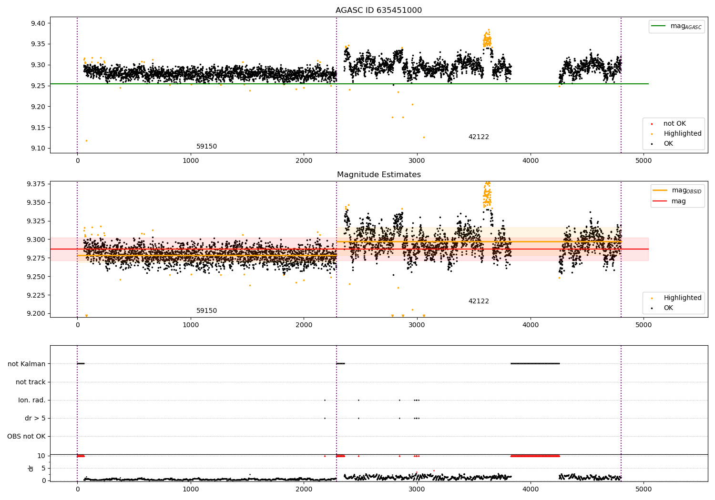The height and width of the screenshot is (500, 715).
Task: Select the 'Ion. rad.' axis label
Action: [32, 400]
